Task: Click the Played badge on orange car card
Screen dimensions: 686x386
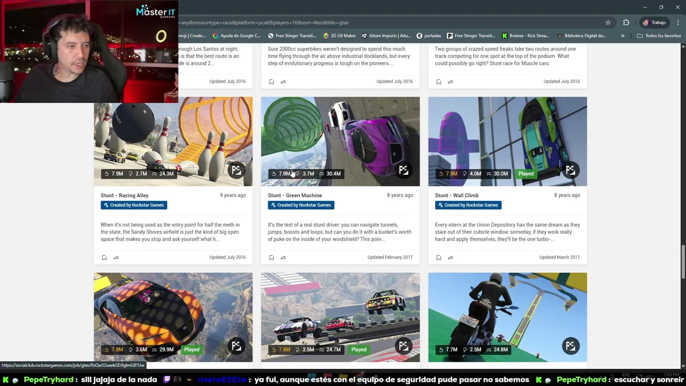Action: coord(191,350)
